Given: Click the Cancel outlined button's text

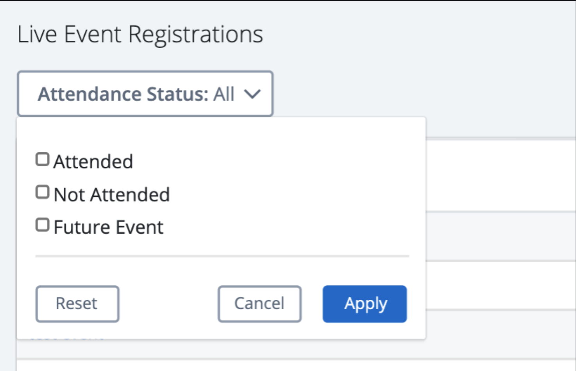Looking at the screenshot, I should (259, 303).
